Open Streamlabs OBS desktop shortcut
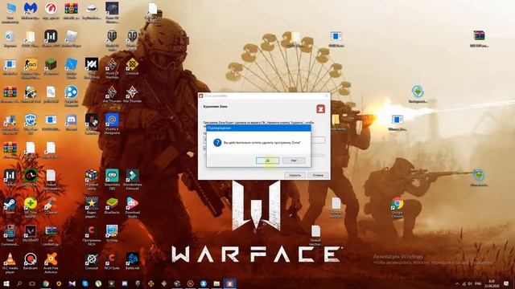Viewport: 515px width, 289px height. (112, 180)
